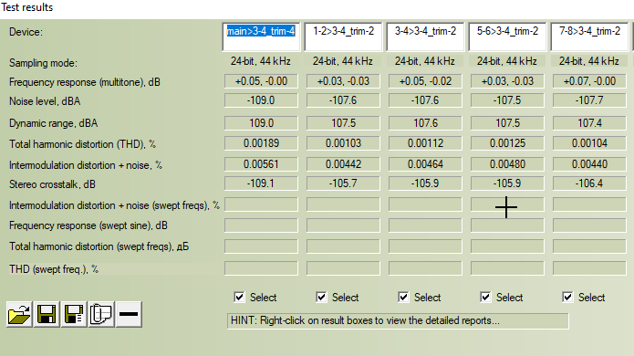Click THD value 0.00112

click(x=425, y=143)
